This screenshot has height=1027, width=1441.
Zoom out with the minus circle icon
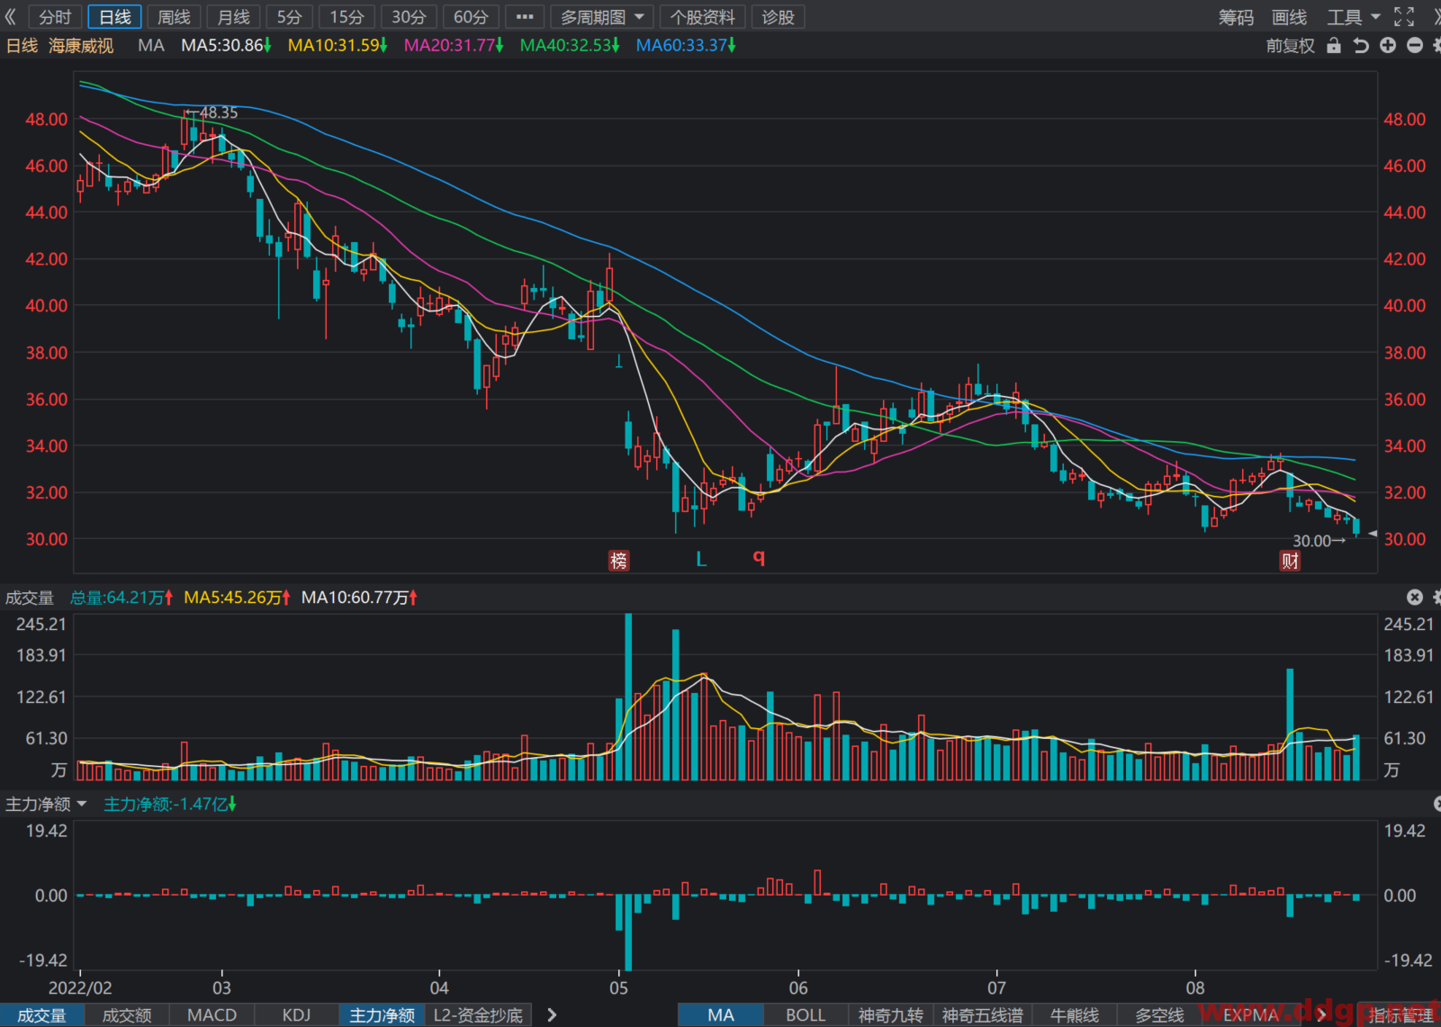tap(1415, 45)
